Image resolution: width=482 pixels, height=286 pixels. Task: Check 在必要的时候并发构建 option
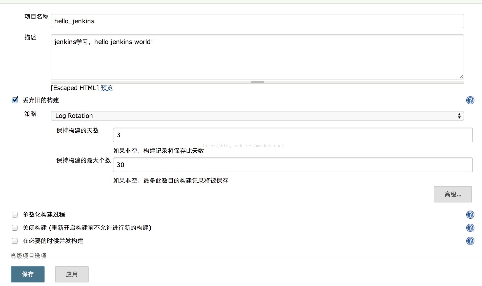pyautogui.click(x=15, y=241)
